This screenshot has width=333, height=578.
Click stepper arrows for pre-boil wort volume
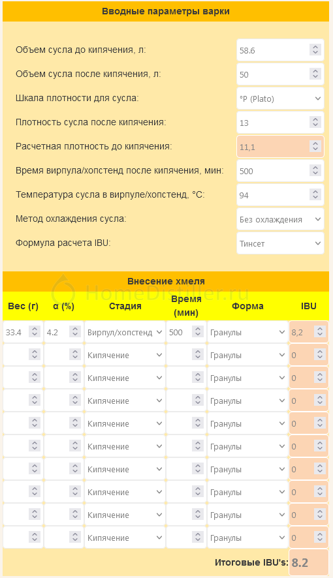coord(315,50)
